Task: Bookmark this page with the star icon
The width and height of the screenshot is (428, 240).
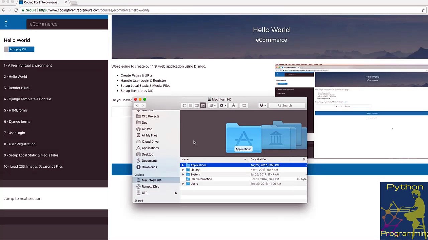Action: click(x=423, y=10)
